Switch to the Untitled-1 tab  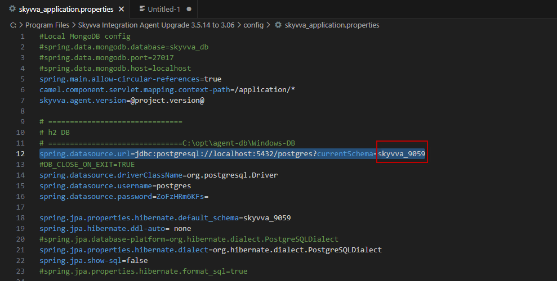coord(164,10)
